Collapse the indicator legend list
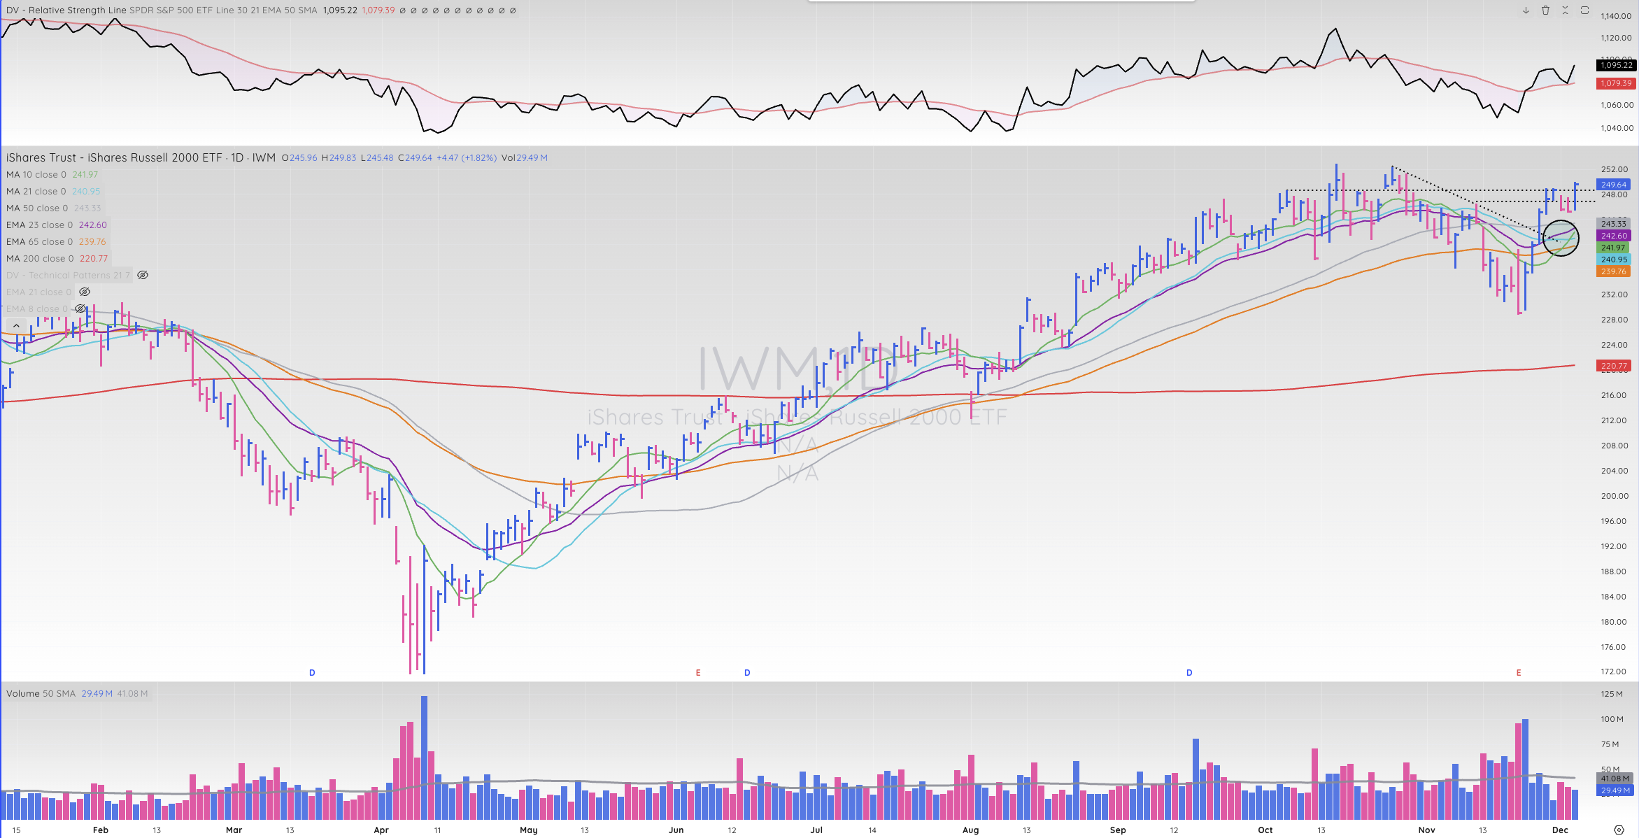Image resolution: width=1639 pixels, height=838 pixels. coord(16,326)
